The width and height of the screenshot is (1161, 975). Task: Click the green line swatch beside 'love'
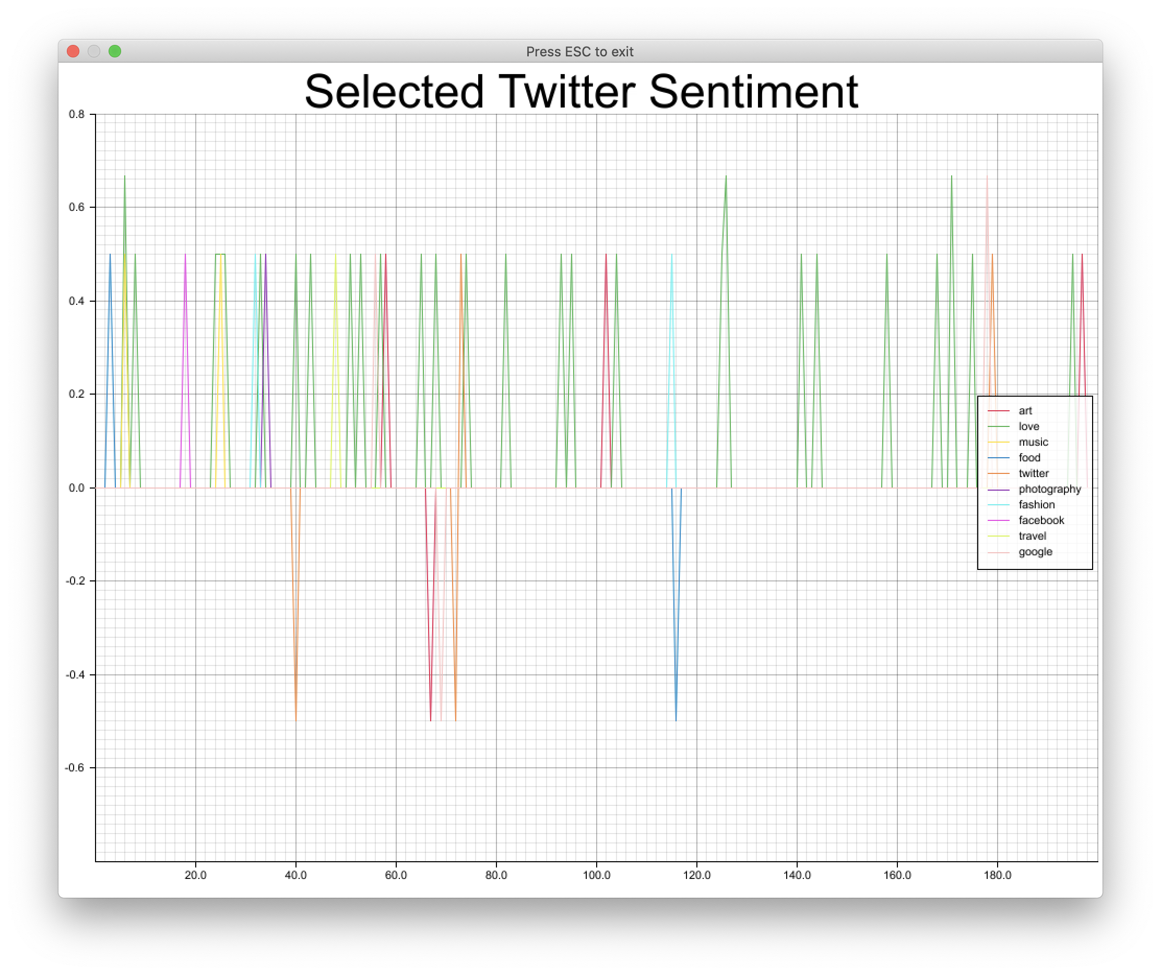pyautogui.click(x=998, y=426)
